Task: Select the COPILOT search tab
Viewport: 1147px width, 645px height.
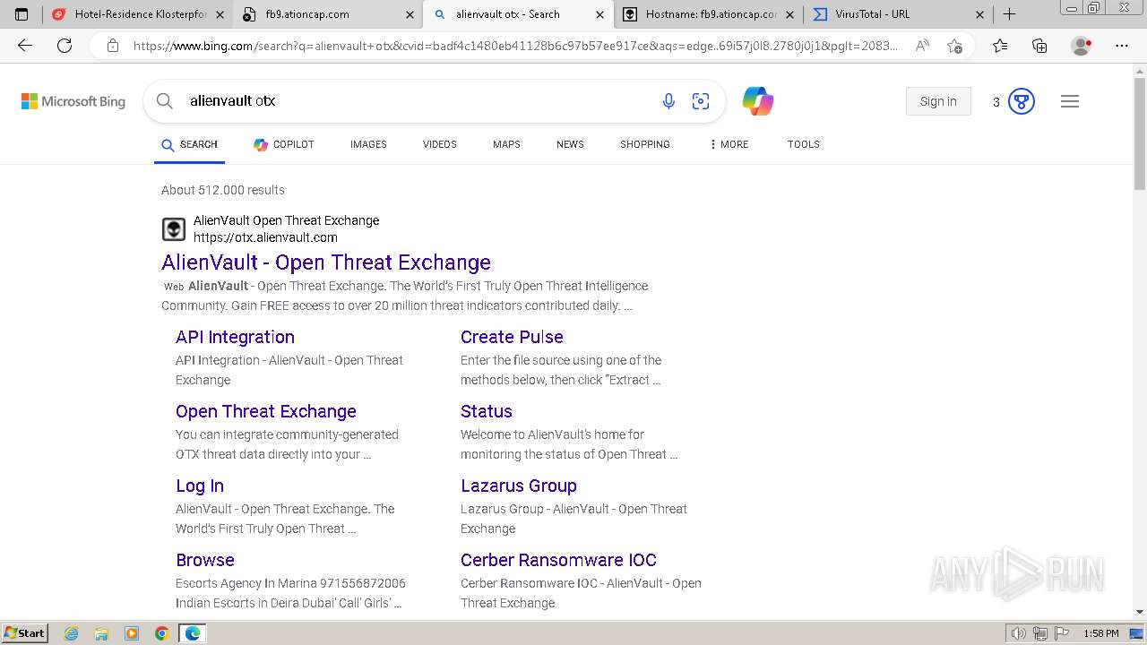Action: point(283,144)
